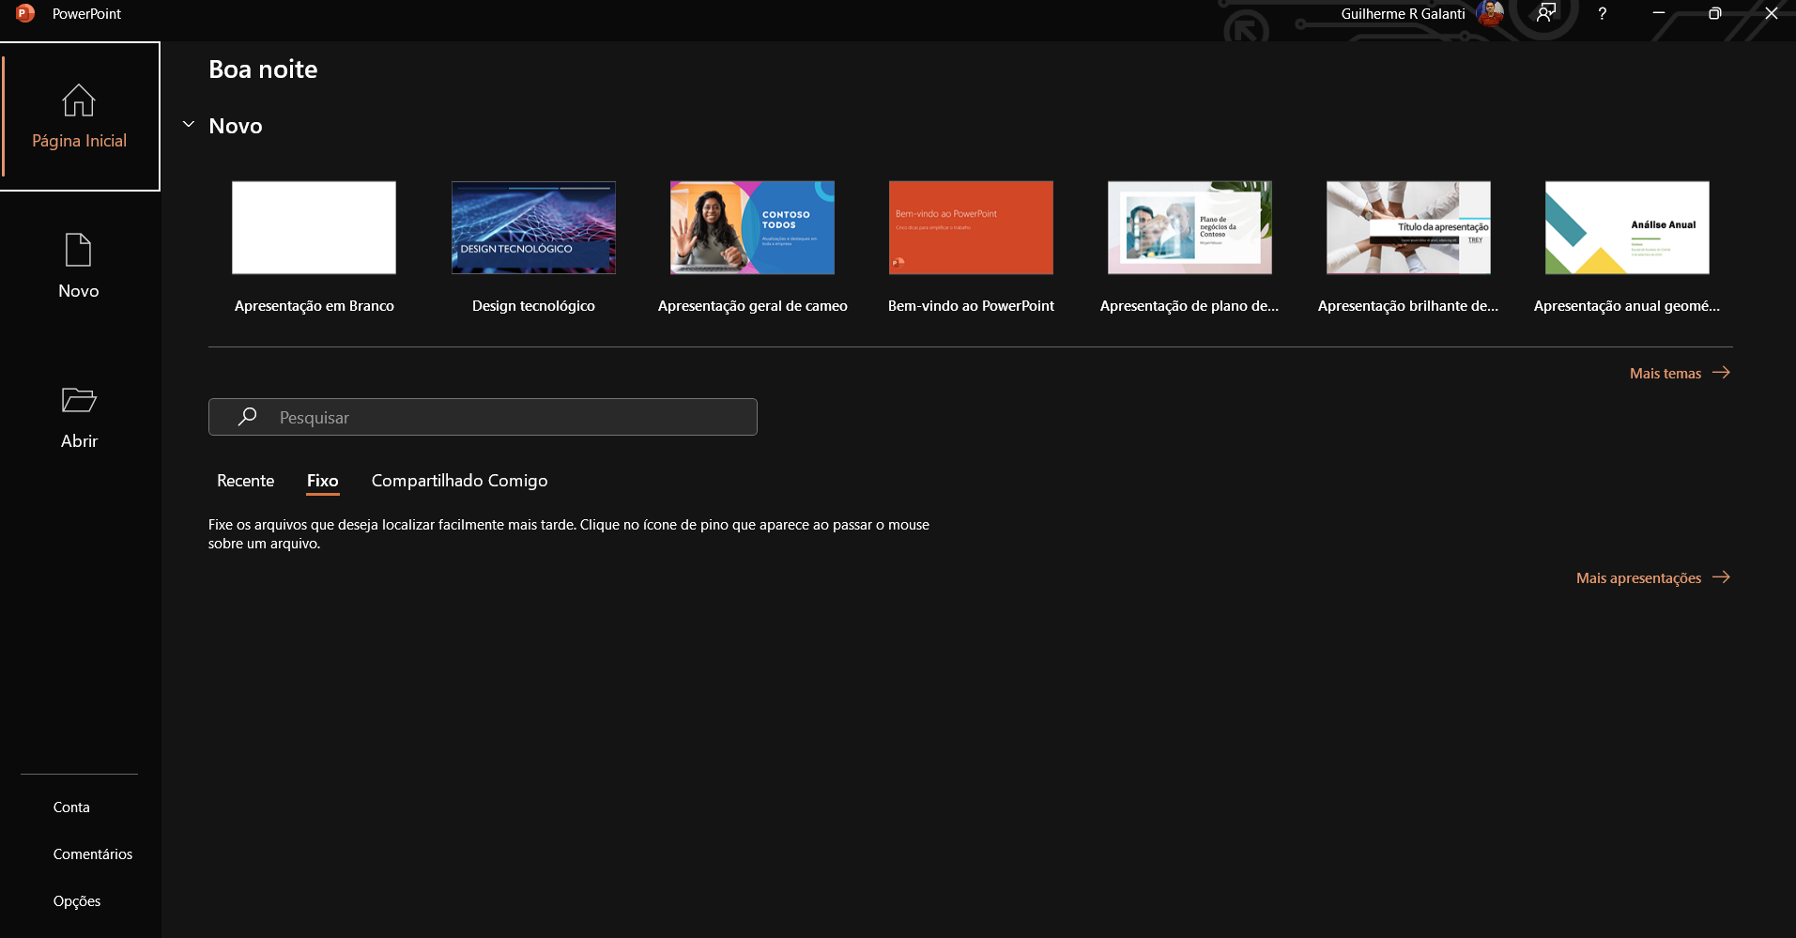Select the Contoso Todos cameo template thumbnail
Image resolution: width=1796 pixels, height=938 pixels.
pos(752,227)
